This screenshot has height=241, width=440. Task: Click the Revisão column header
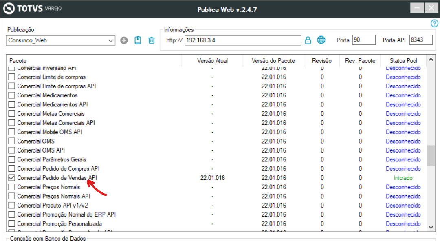[x=321, y=61]
